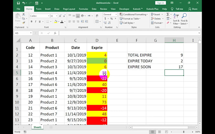
Task: Open the File tab
Action: 18,9
